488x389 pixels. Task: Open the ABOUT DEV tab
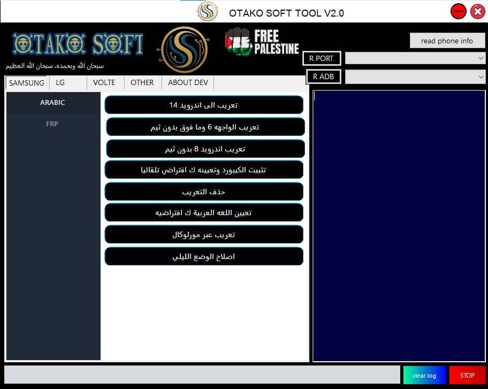click(x=188, y=82)
